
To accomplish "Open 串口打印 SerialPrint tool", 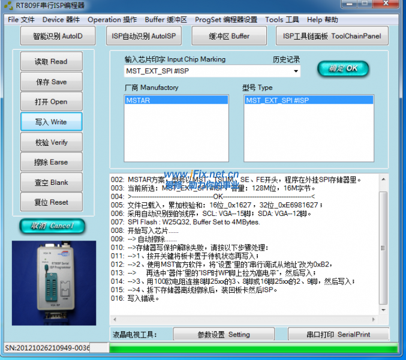I will click(338, 334).
